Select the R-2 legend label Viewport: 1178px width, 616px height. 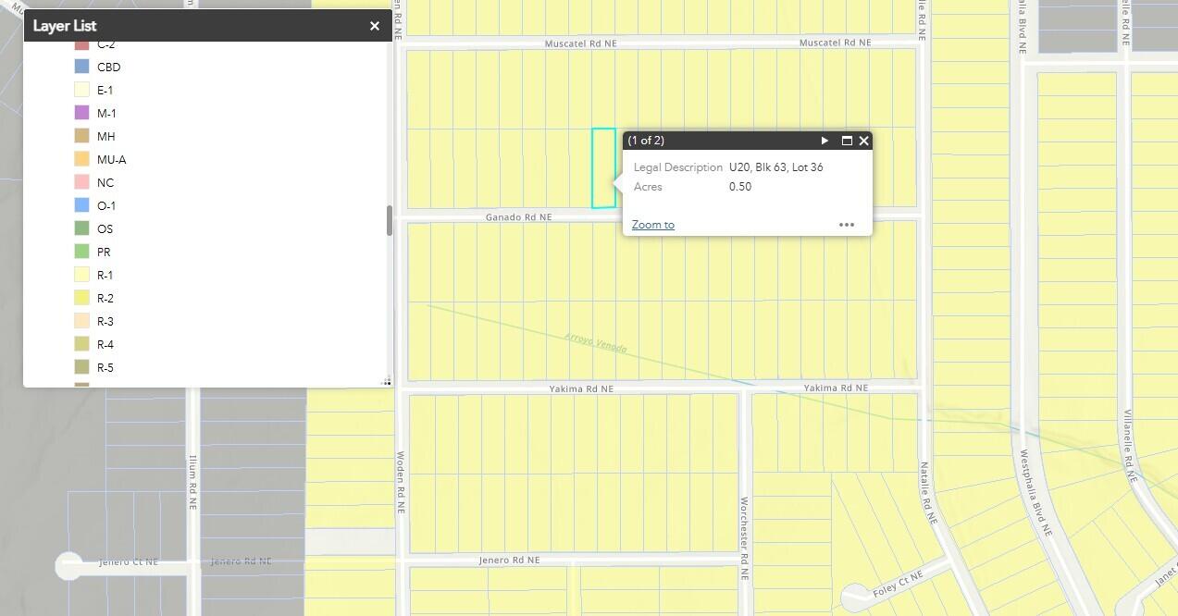(x=105, y=298)
